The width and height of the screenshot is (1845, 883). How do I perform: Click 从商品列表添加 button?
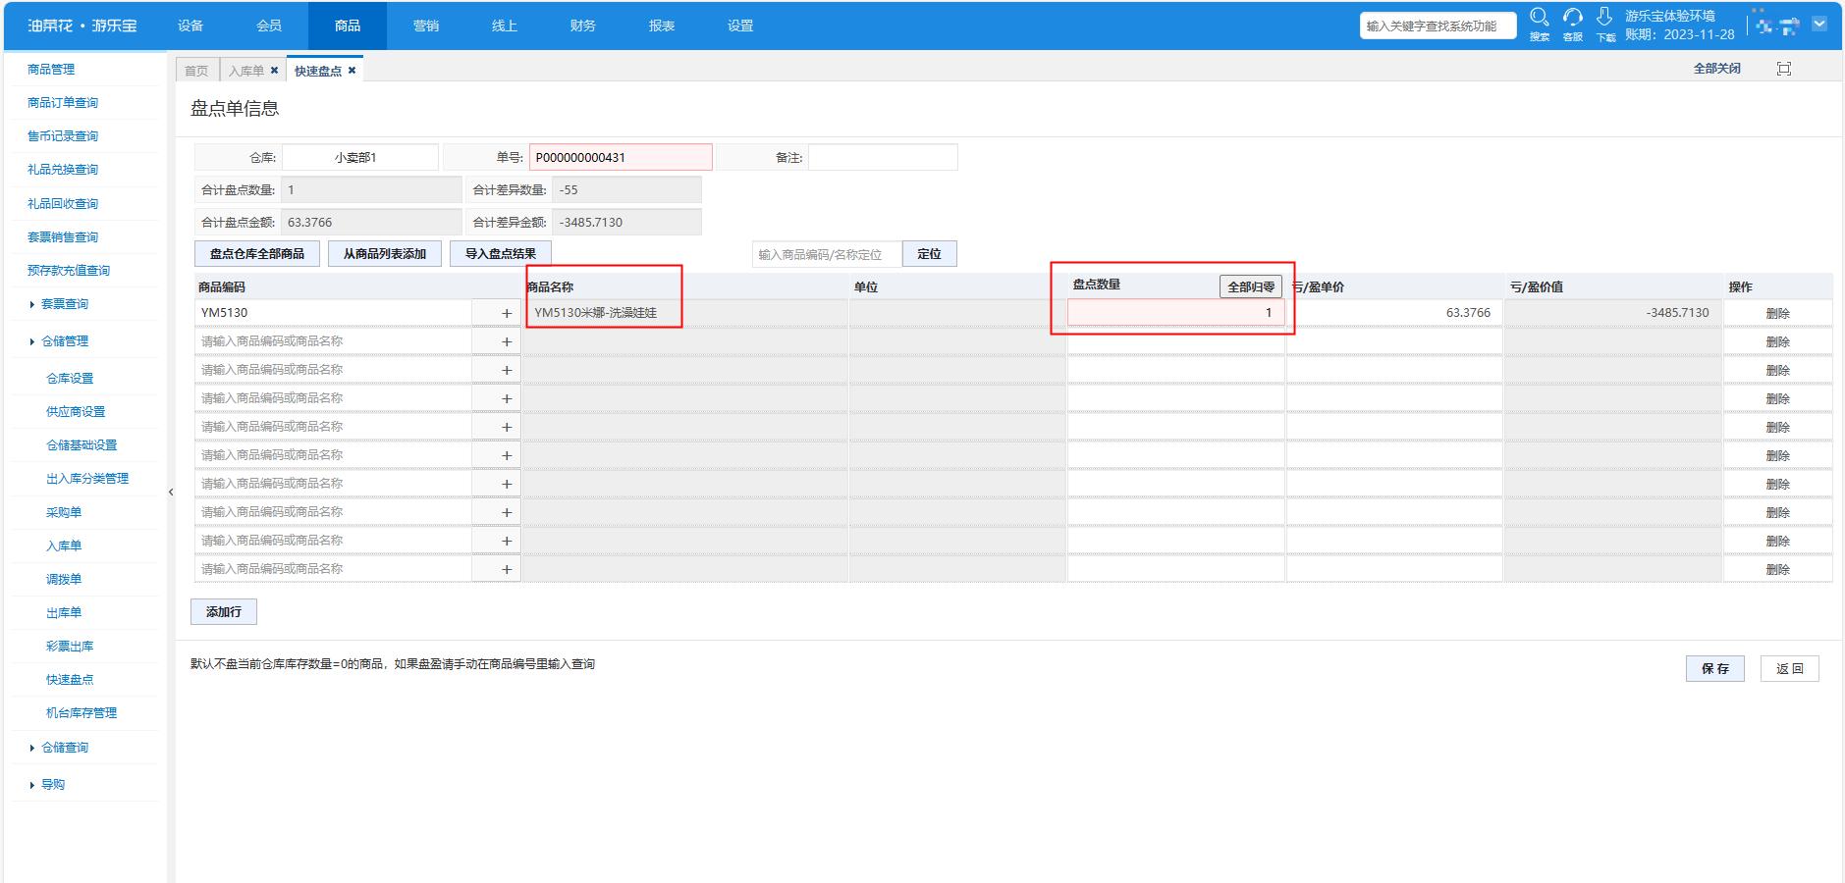click(x=385, y=253)
